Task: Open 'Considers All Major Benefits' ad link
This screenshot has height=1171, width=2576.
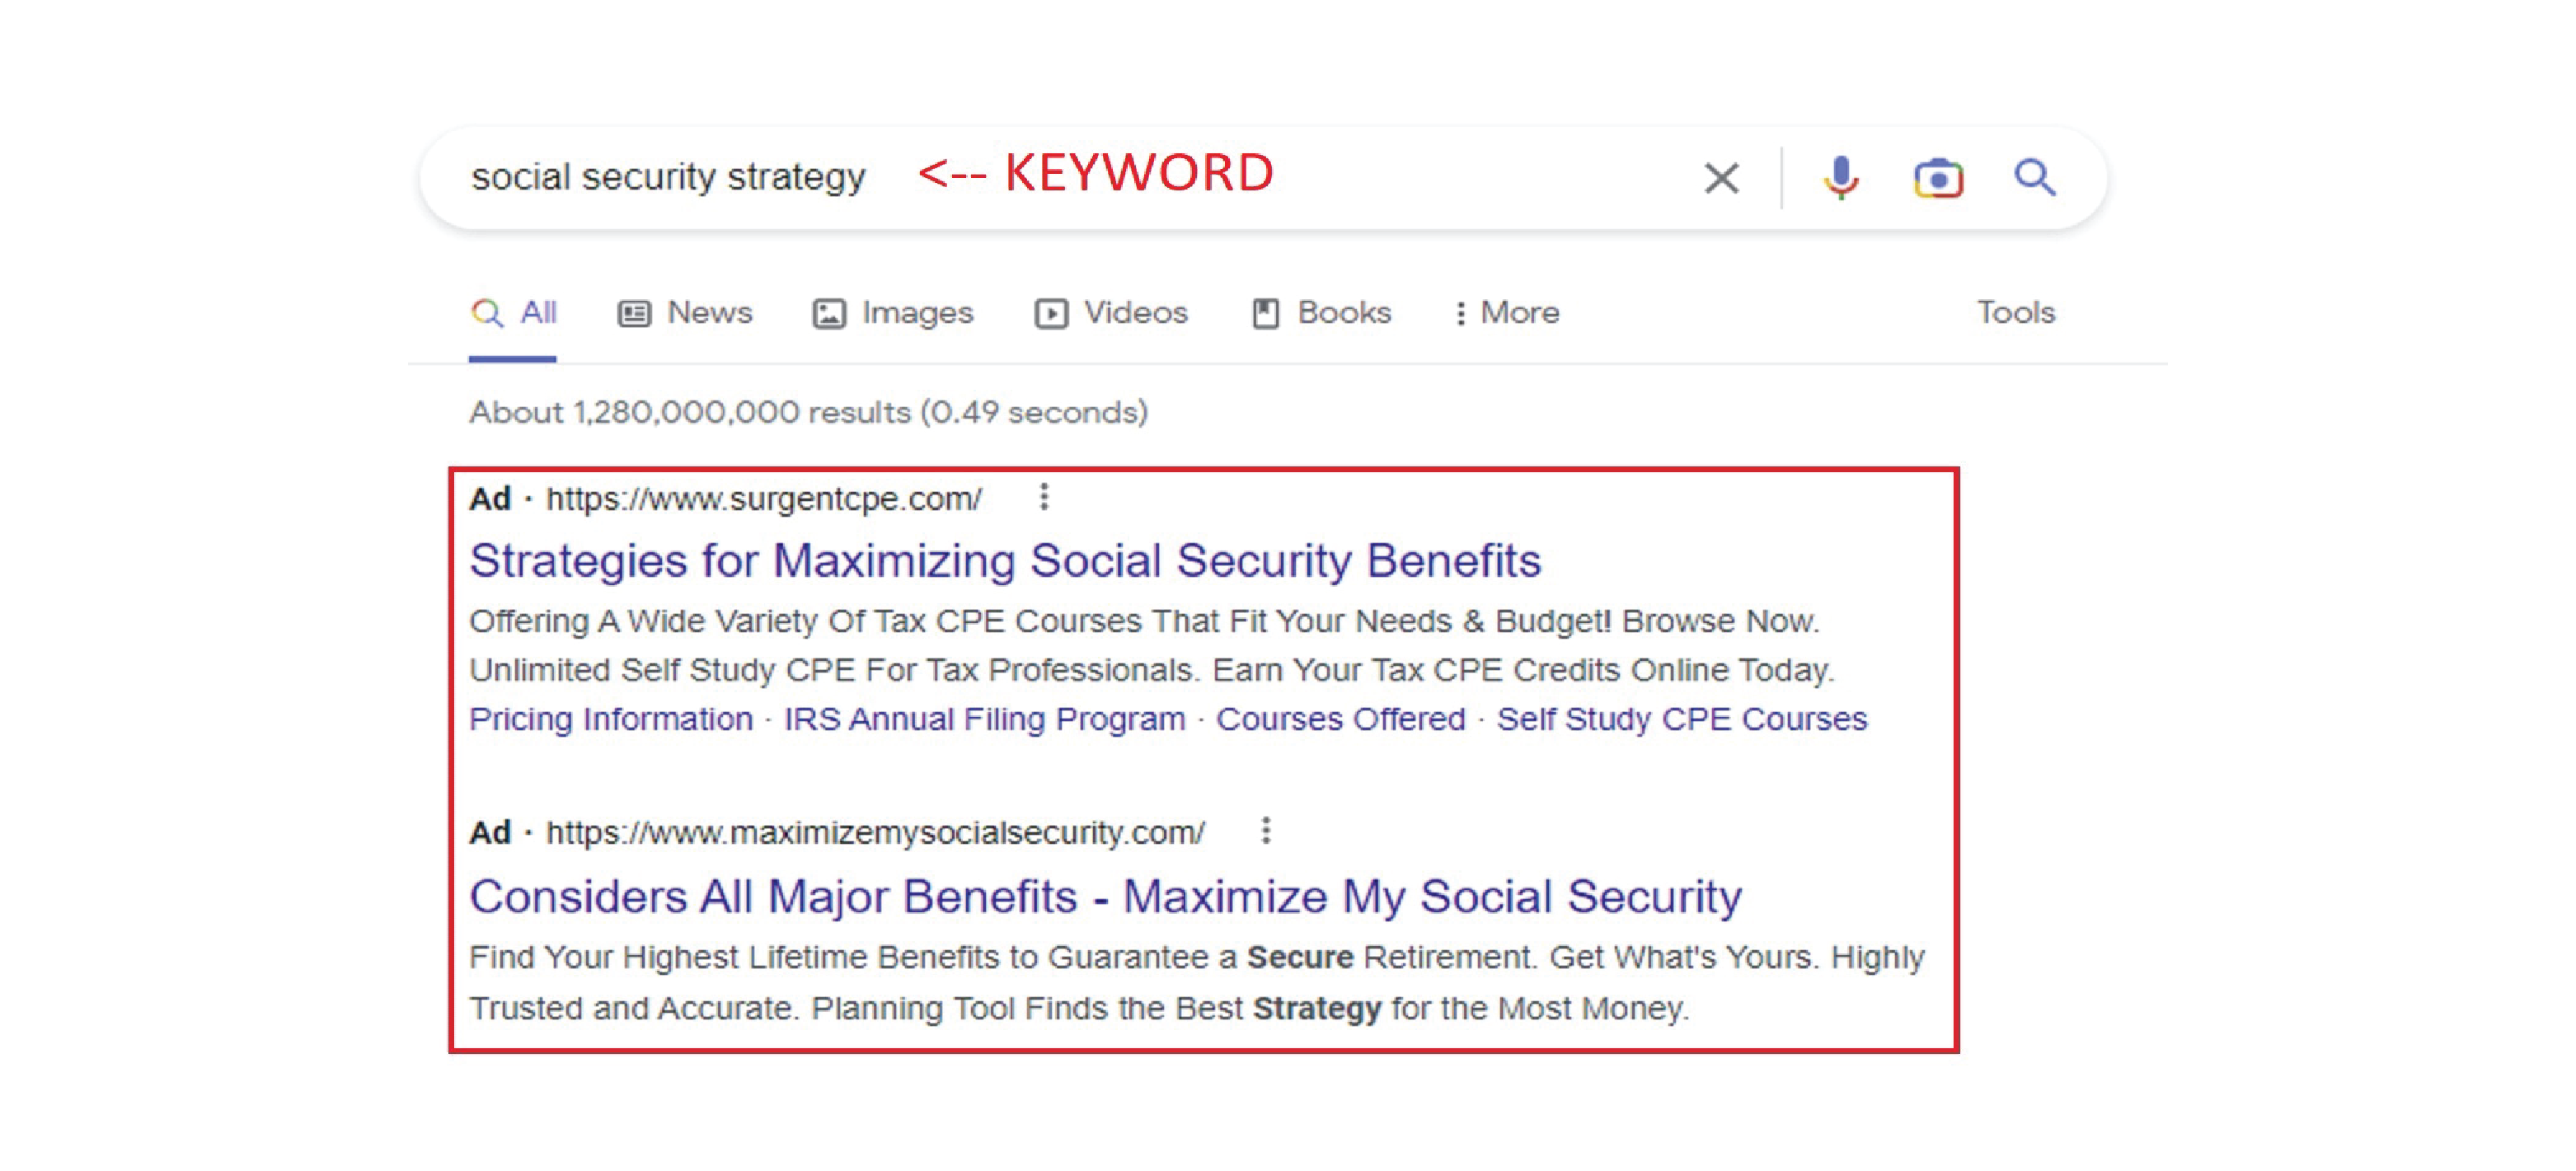Action: coord(1105,897)
